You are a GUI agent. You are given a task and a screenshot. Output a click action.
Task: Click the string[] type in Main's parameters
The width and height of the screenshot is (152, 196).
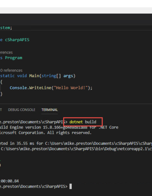tap(51, 76)
